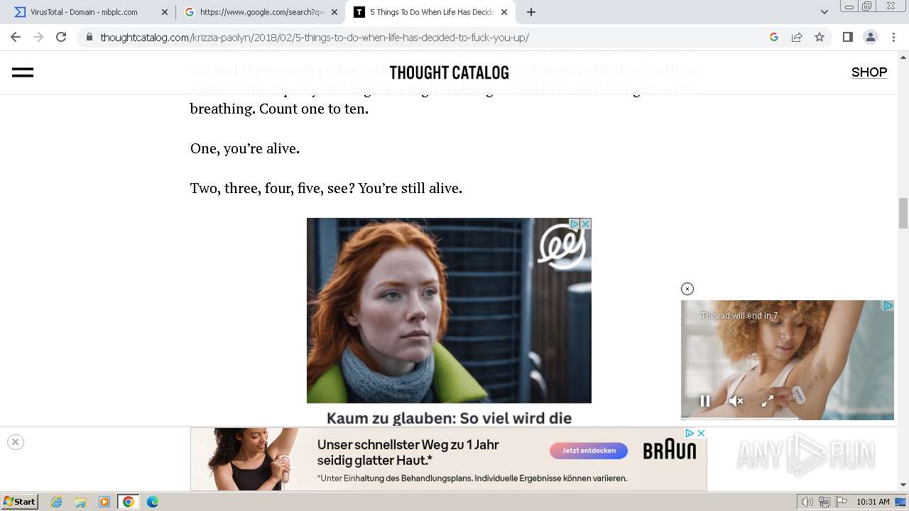Unmute the floating video ad

[x=736, y=401]
